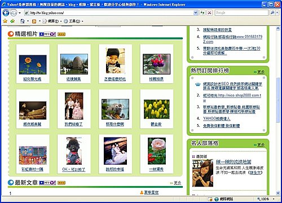The height and width of the screenshot is (203, 282).
Task: Click the MY Yahoo badge beside 最新文章
Action: click(47, 183)
